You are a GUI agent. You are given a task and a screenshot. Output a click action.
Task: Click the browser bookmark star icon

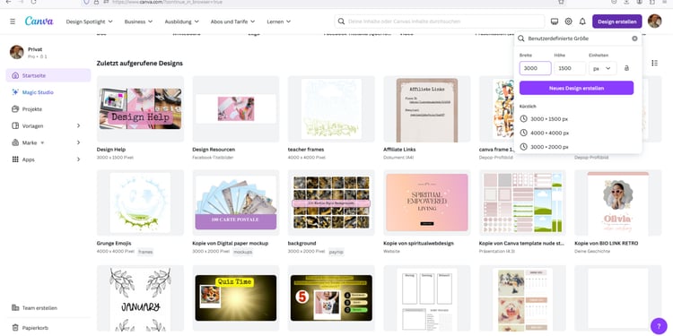pos(561,2)
